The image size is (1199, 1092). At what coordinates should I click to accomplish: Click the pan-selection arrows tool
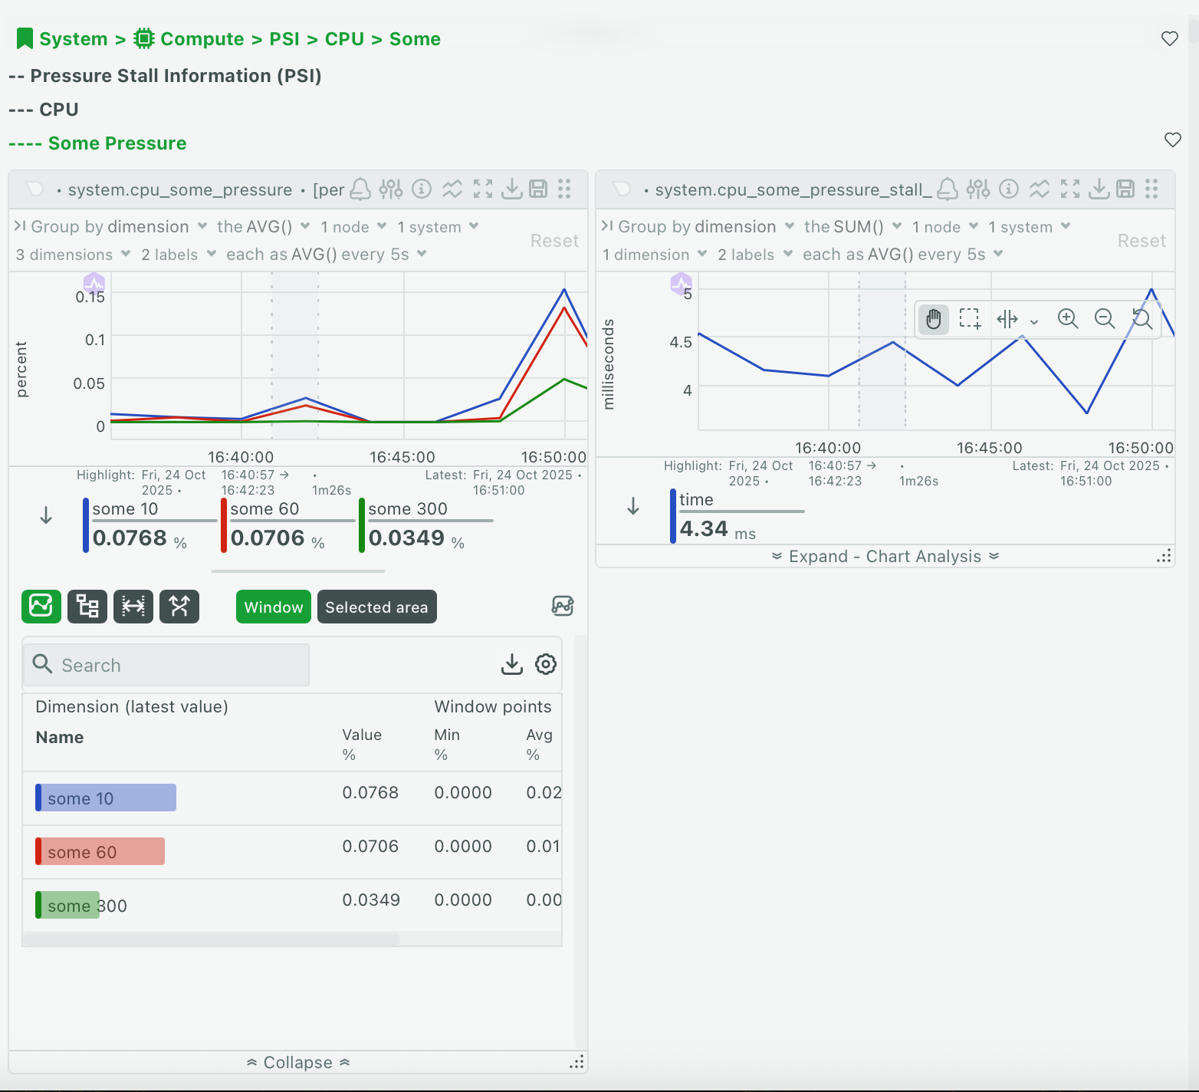click(x=1007, y=319)
